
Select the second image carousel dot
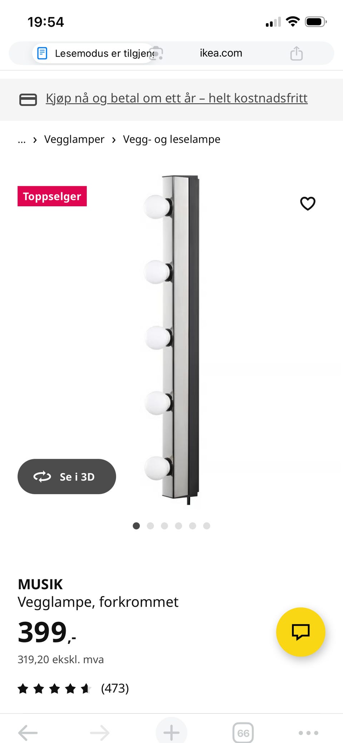coord(150,526)
